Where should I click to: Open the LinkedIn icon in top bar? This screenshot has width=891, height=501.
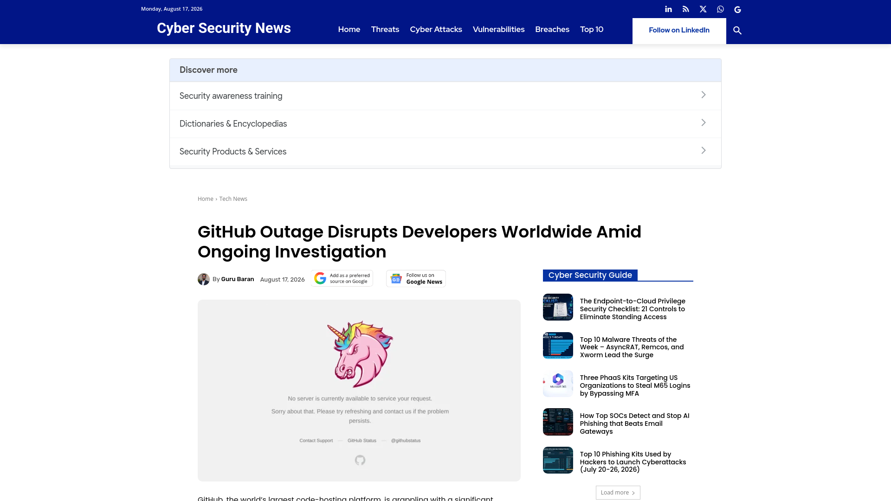tap(668, 9)
